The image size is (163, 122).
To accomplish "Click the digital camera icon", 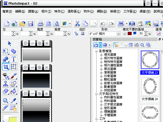I will point(132,23).
